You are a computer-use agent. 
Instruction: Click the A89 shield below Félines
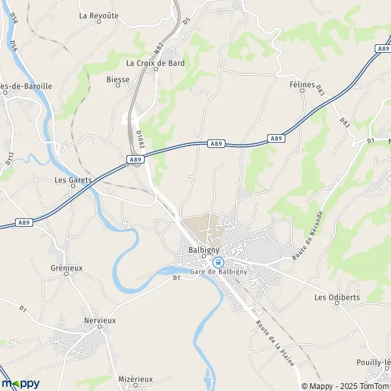tap(276, 138)
